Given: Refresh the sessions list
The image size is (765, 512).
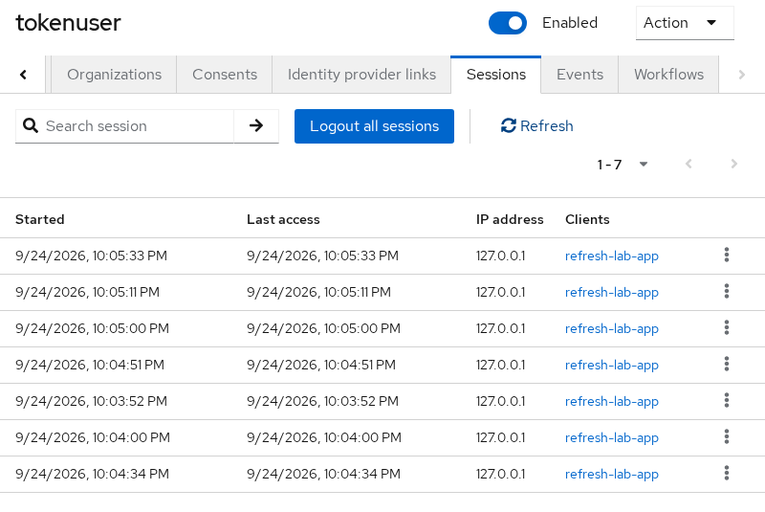Looking at the screenshot, I should click(536, 126).
